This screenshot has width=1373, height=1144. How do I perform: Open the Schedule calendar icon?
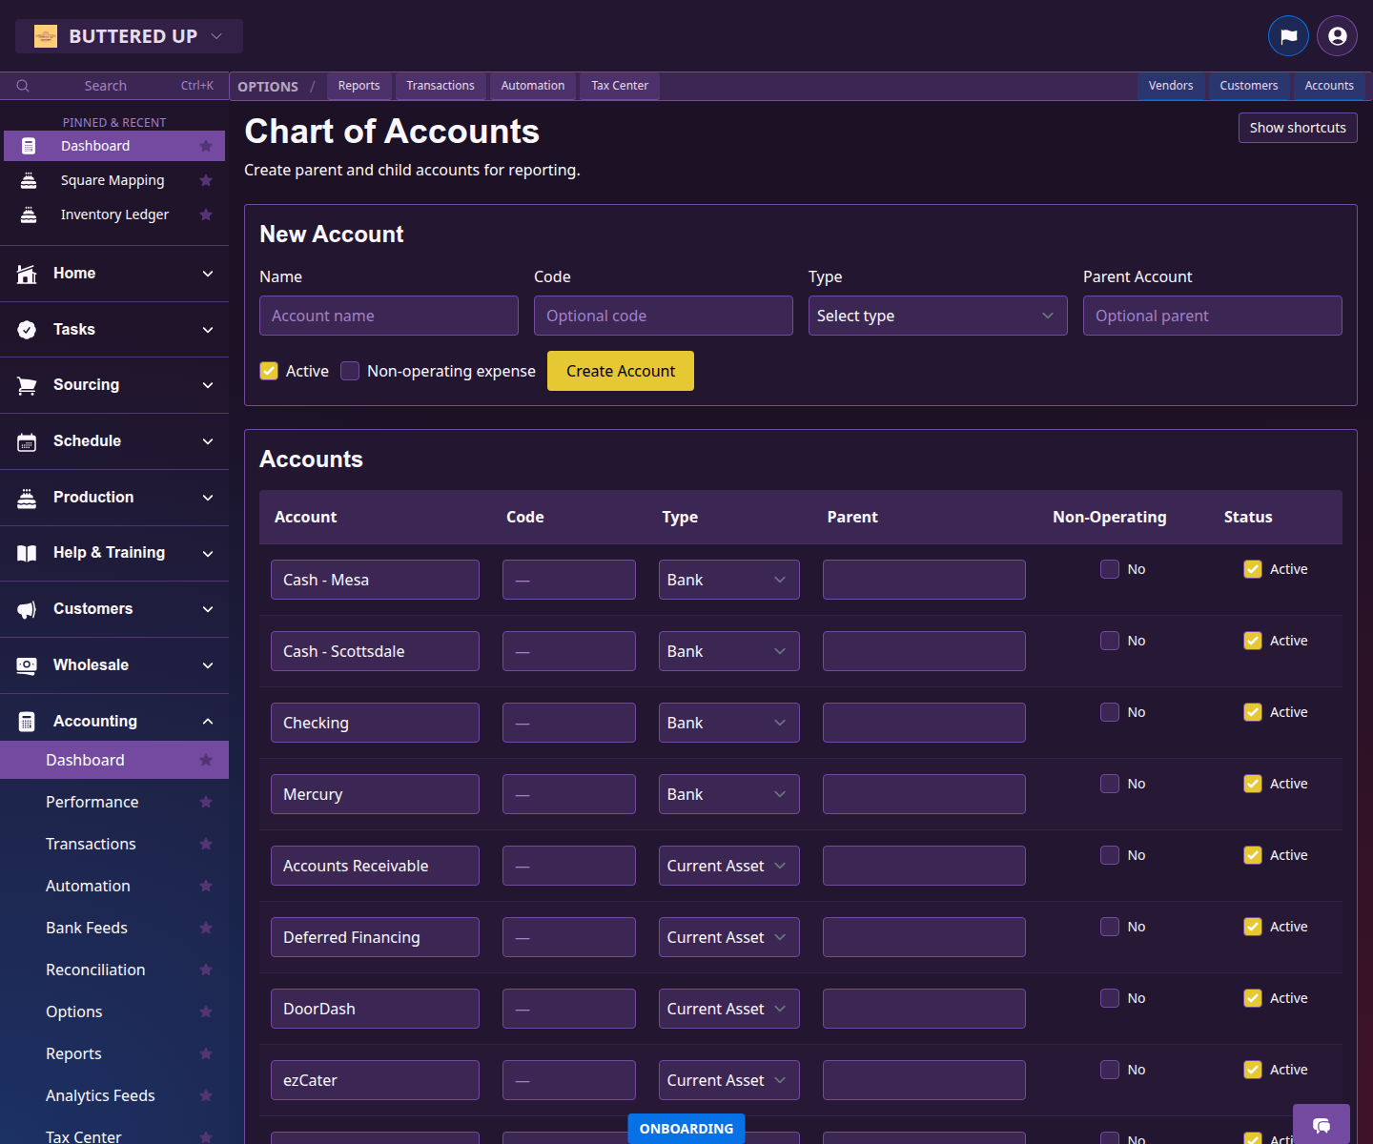(26, 440)
